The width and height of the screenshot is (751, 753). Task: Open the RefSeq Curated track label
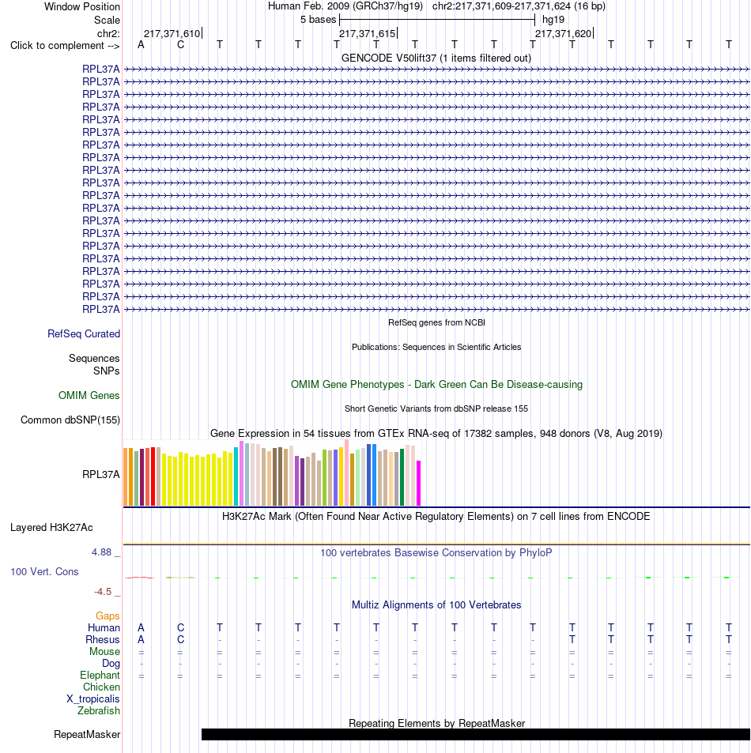84,333
